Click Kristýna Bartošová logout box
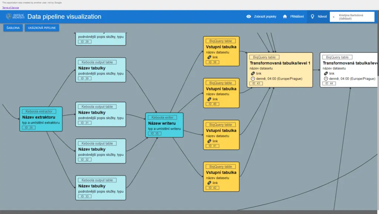 [x=352, y=17]
